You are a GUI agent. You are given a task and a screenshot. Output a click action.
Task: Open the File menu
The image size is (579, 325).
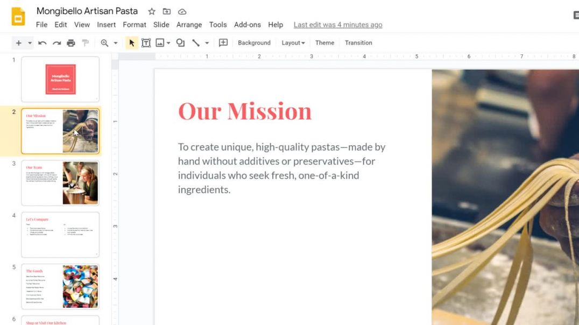41,25
